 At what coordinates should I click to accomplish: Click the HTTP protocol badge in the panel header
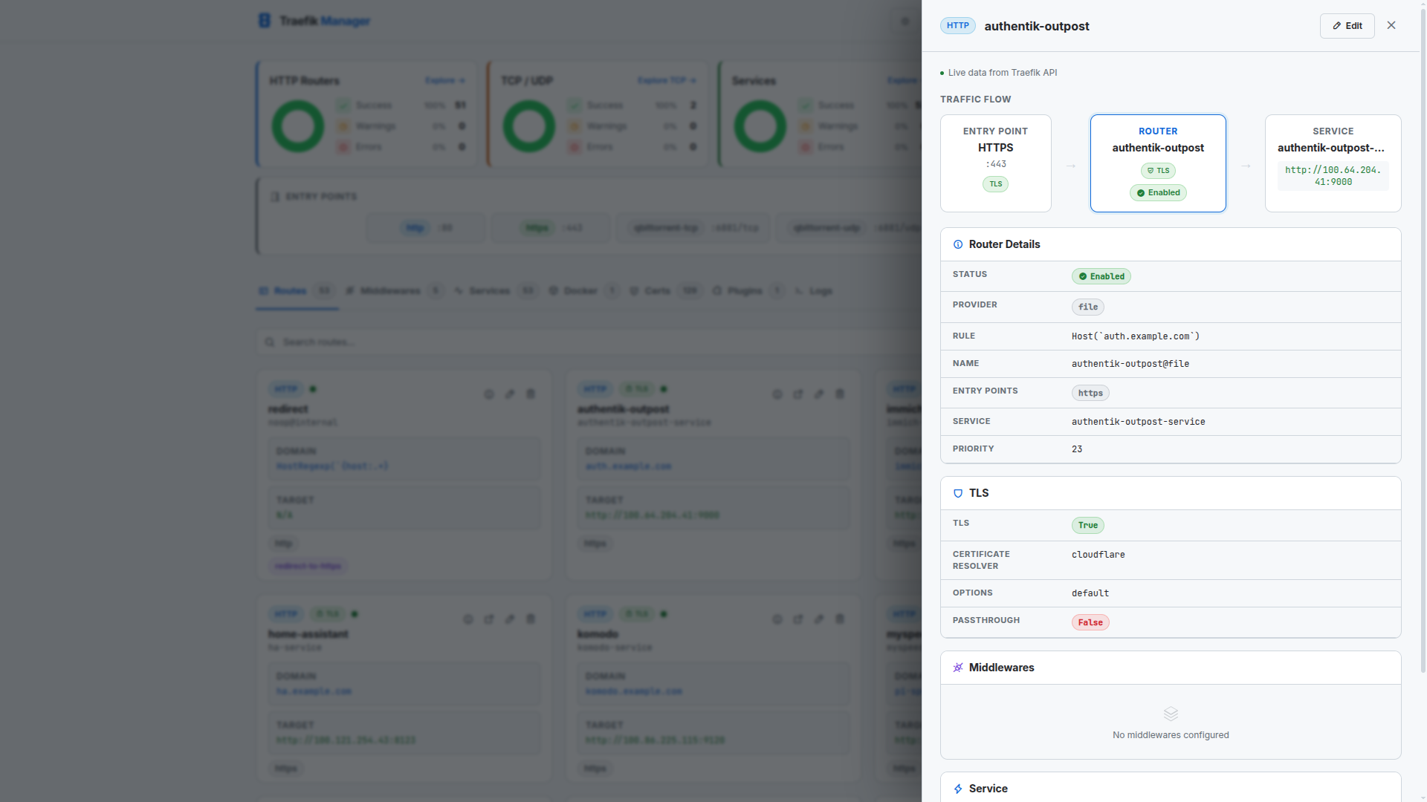(x=957, y=26)
